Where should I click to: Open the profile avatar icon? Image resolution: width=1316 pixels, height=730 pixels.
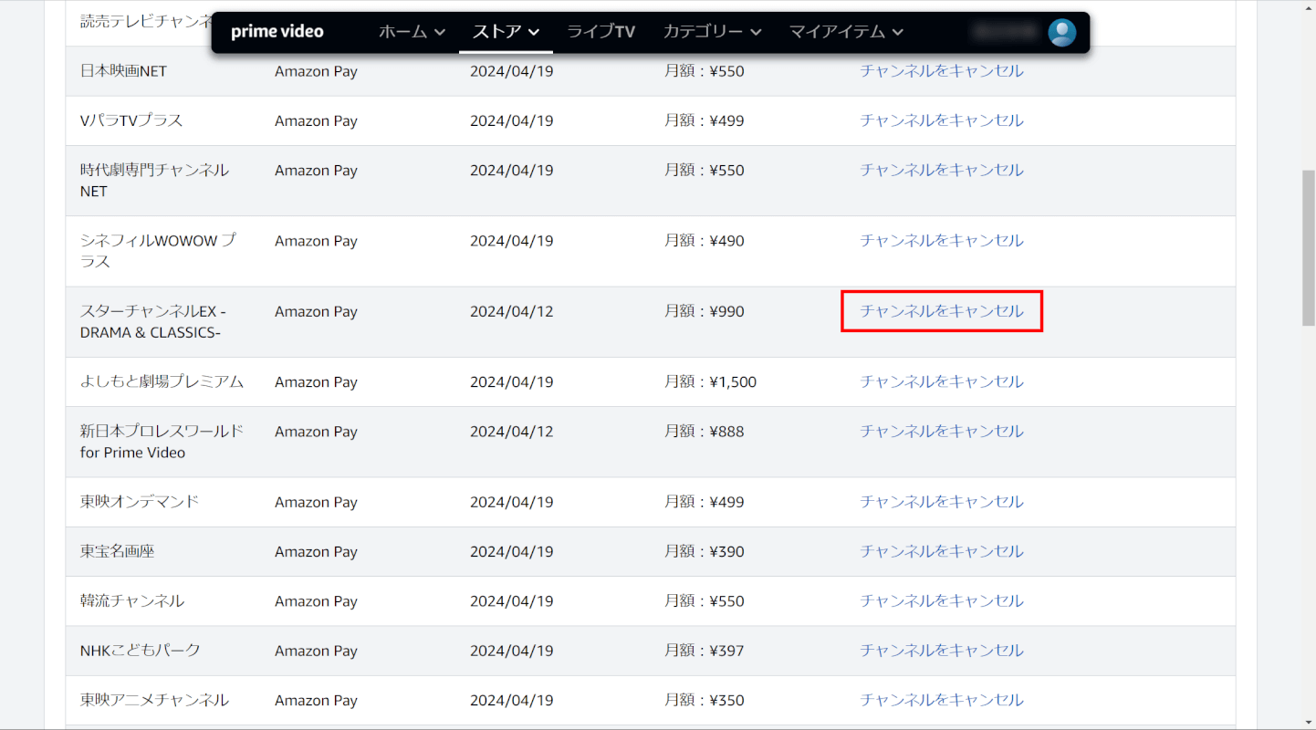[1061, 33]
